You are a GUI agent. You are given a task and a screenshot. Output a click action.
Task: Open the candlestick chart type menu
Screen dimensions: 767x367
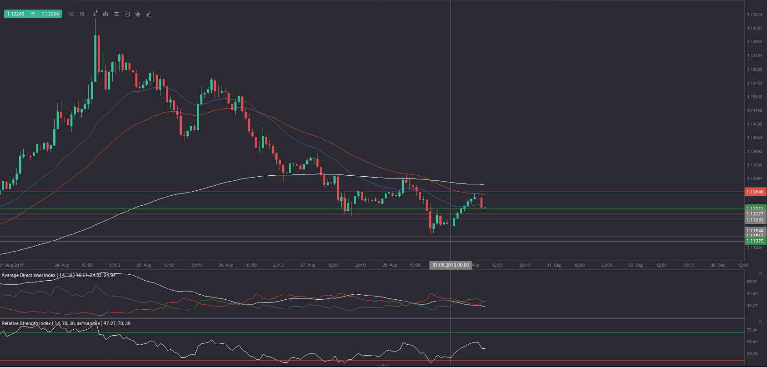(x=106, y=14)
